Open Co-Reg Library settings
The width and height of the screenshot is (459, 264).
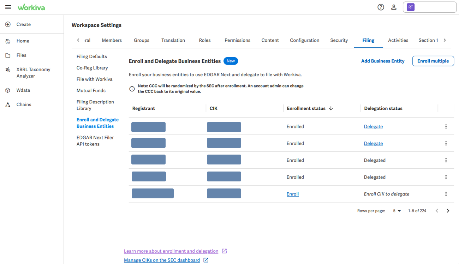click(92, 68)
